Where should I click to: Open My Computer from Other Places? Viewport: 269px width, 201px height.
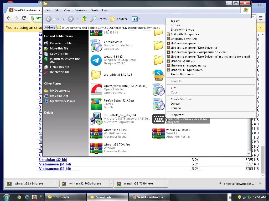[59, 96]
